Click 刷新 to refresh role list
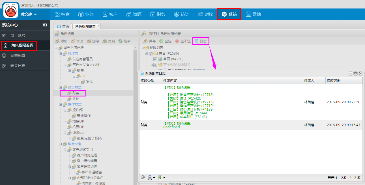Screen dimensions: 365x185 point(124,41)
